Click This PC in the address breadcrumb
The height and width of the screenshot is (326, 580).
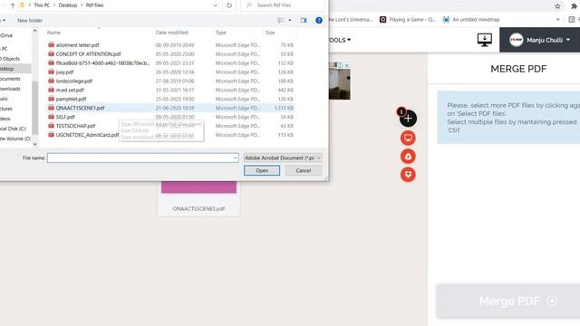(42, 5)
